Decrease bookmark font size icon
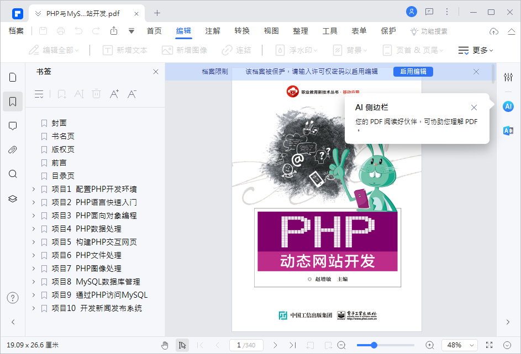521x354 pixels. [132, 94]
